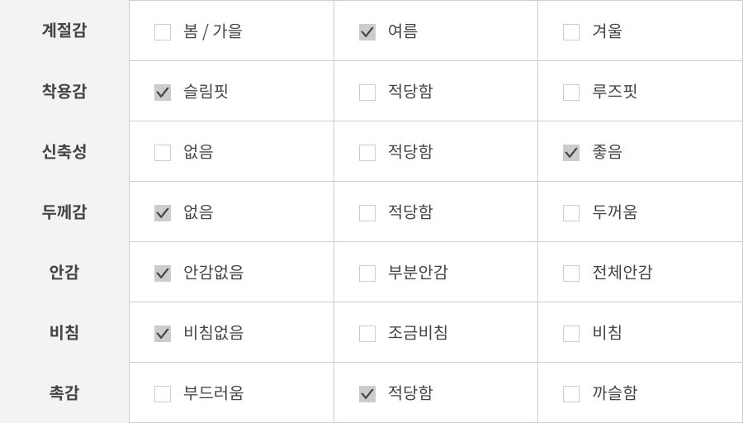Tick 적당함 in the 신축성 row
This screenshot has width=743, height=423.
(x=367, y=153)
